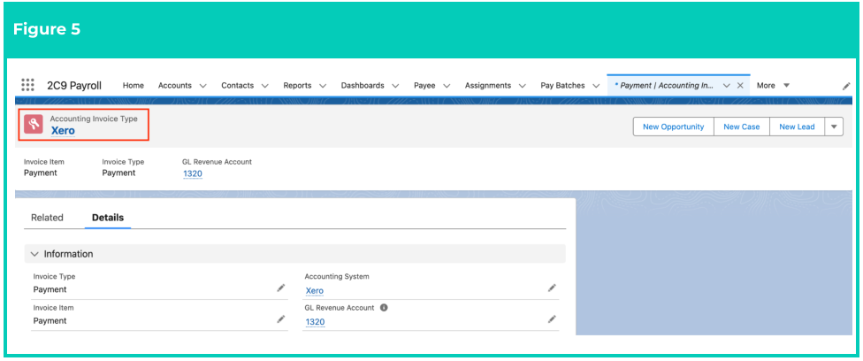This screenshot has height=361, width=863.
Task: Open the Contacts tab
Action: click(x=237, y=86)
